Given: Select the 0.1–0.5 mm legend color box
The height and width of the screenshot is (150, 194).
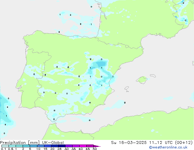Looking at the screenshot, I should 5,146.
